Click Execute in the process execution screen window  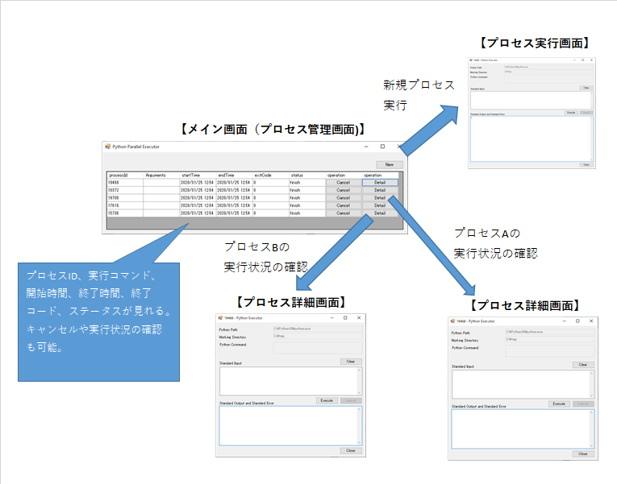[571, 113]
